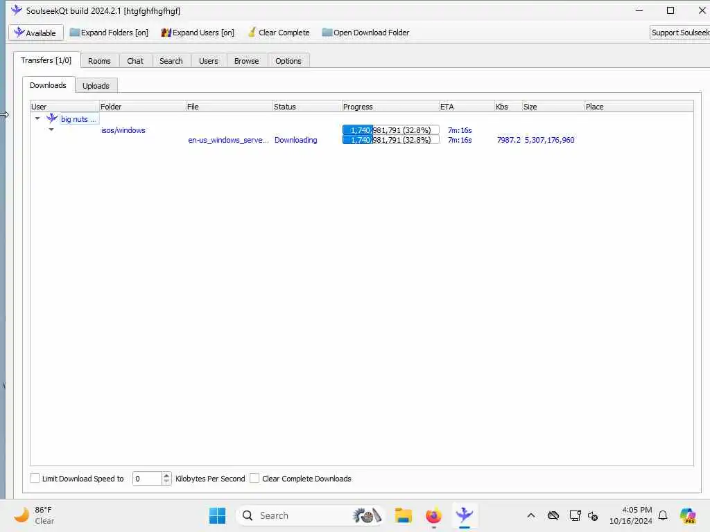Viewport: 710px width, 532px height.
Task: Show hidden system tray icons
Action: (531, 515)
